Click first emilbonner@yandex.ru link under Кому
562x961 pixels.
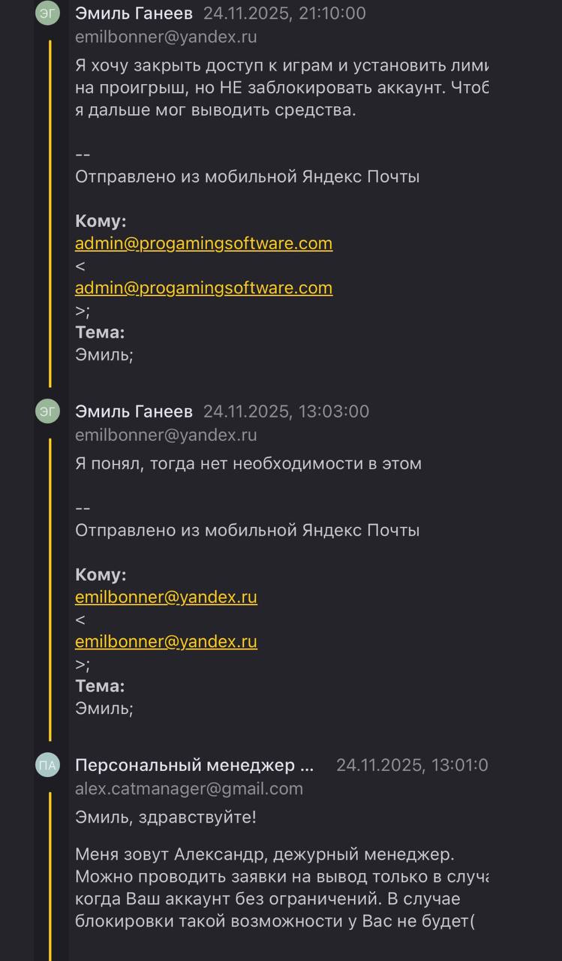point(166,597)
